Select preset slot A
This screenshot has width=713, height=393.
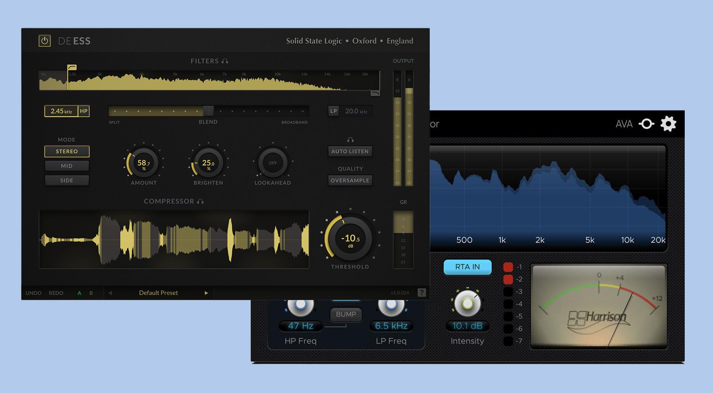(79, 293)
